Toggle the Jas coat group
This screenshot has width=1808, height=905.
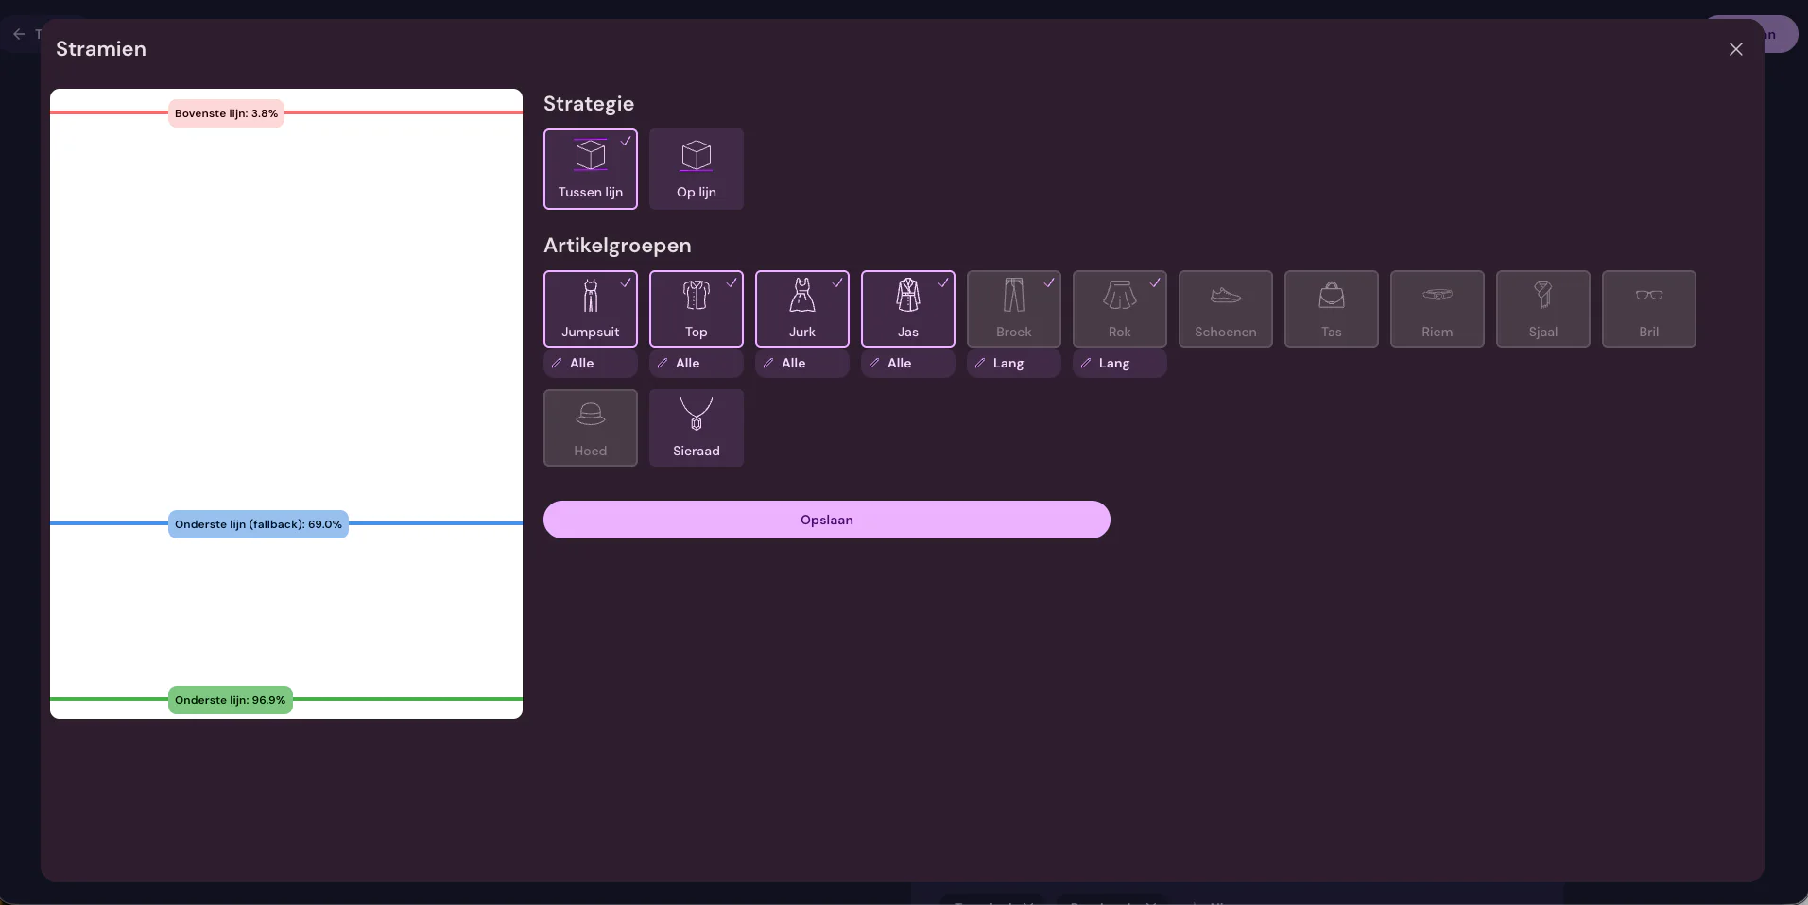coord(908,309)
